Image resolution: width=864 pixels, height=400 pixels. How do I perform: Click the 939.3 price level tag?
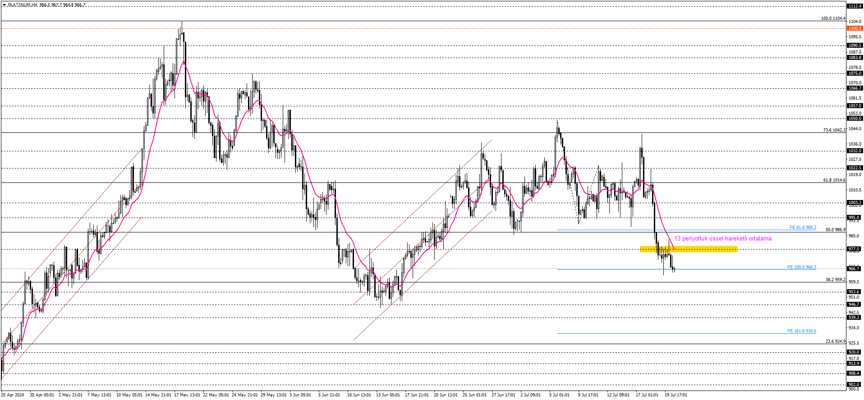pos(855,318)
